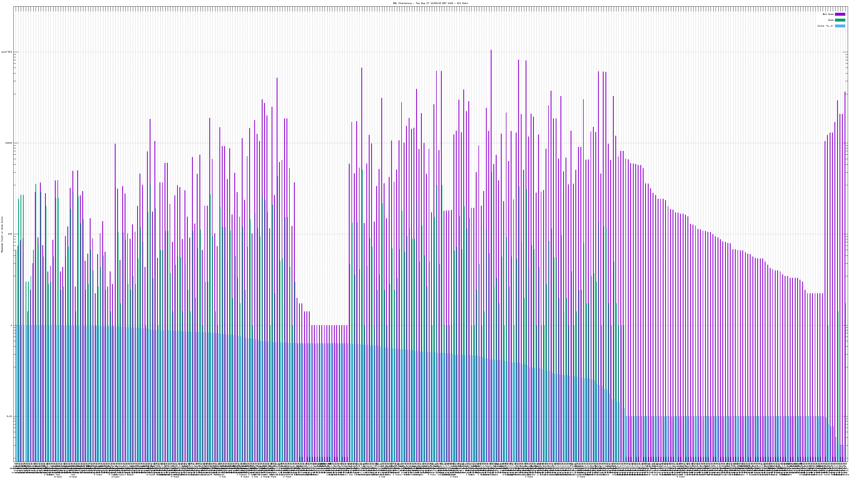Click the 1 y-axis tick label
The image size is (852, 479).
tap(11, 325)
